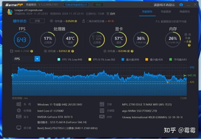201x139 pixels.
Task: Click the power icon beside memory gauge
Action: click(x=186, y=34)
